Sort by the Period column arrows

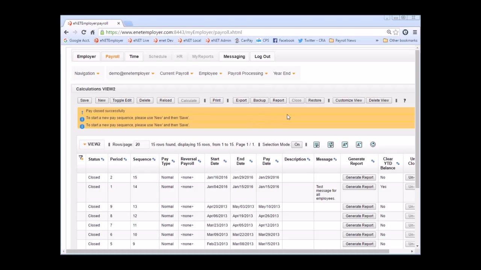coord(125,159)
